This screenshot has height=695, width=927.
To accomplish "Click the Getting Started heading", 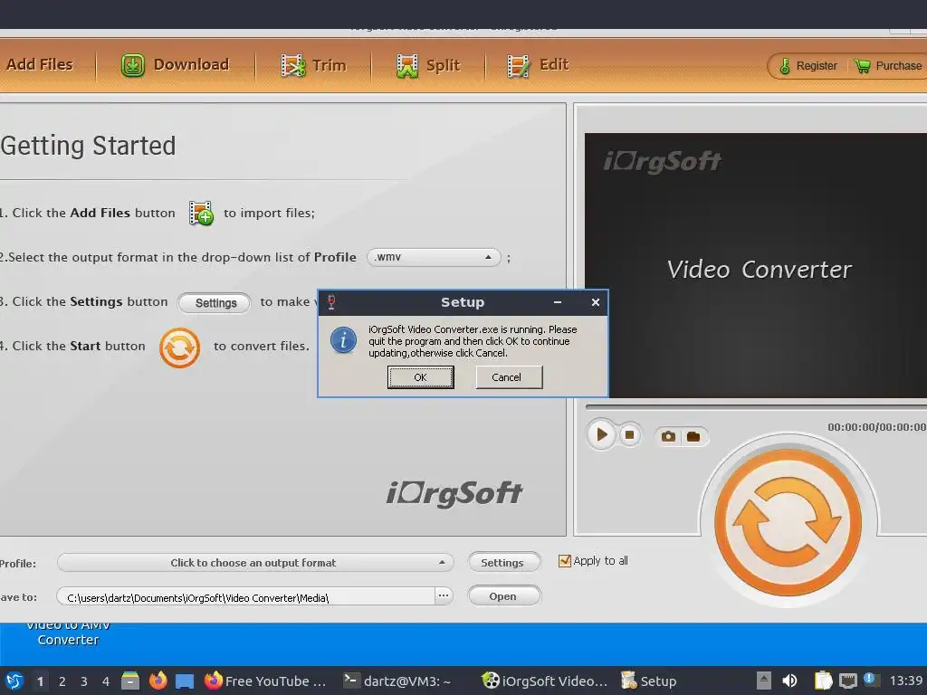I will coord(88,146).
